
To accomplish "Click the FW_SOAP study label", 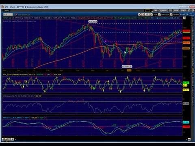I will click(15, 75).
